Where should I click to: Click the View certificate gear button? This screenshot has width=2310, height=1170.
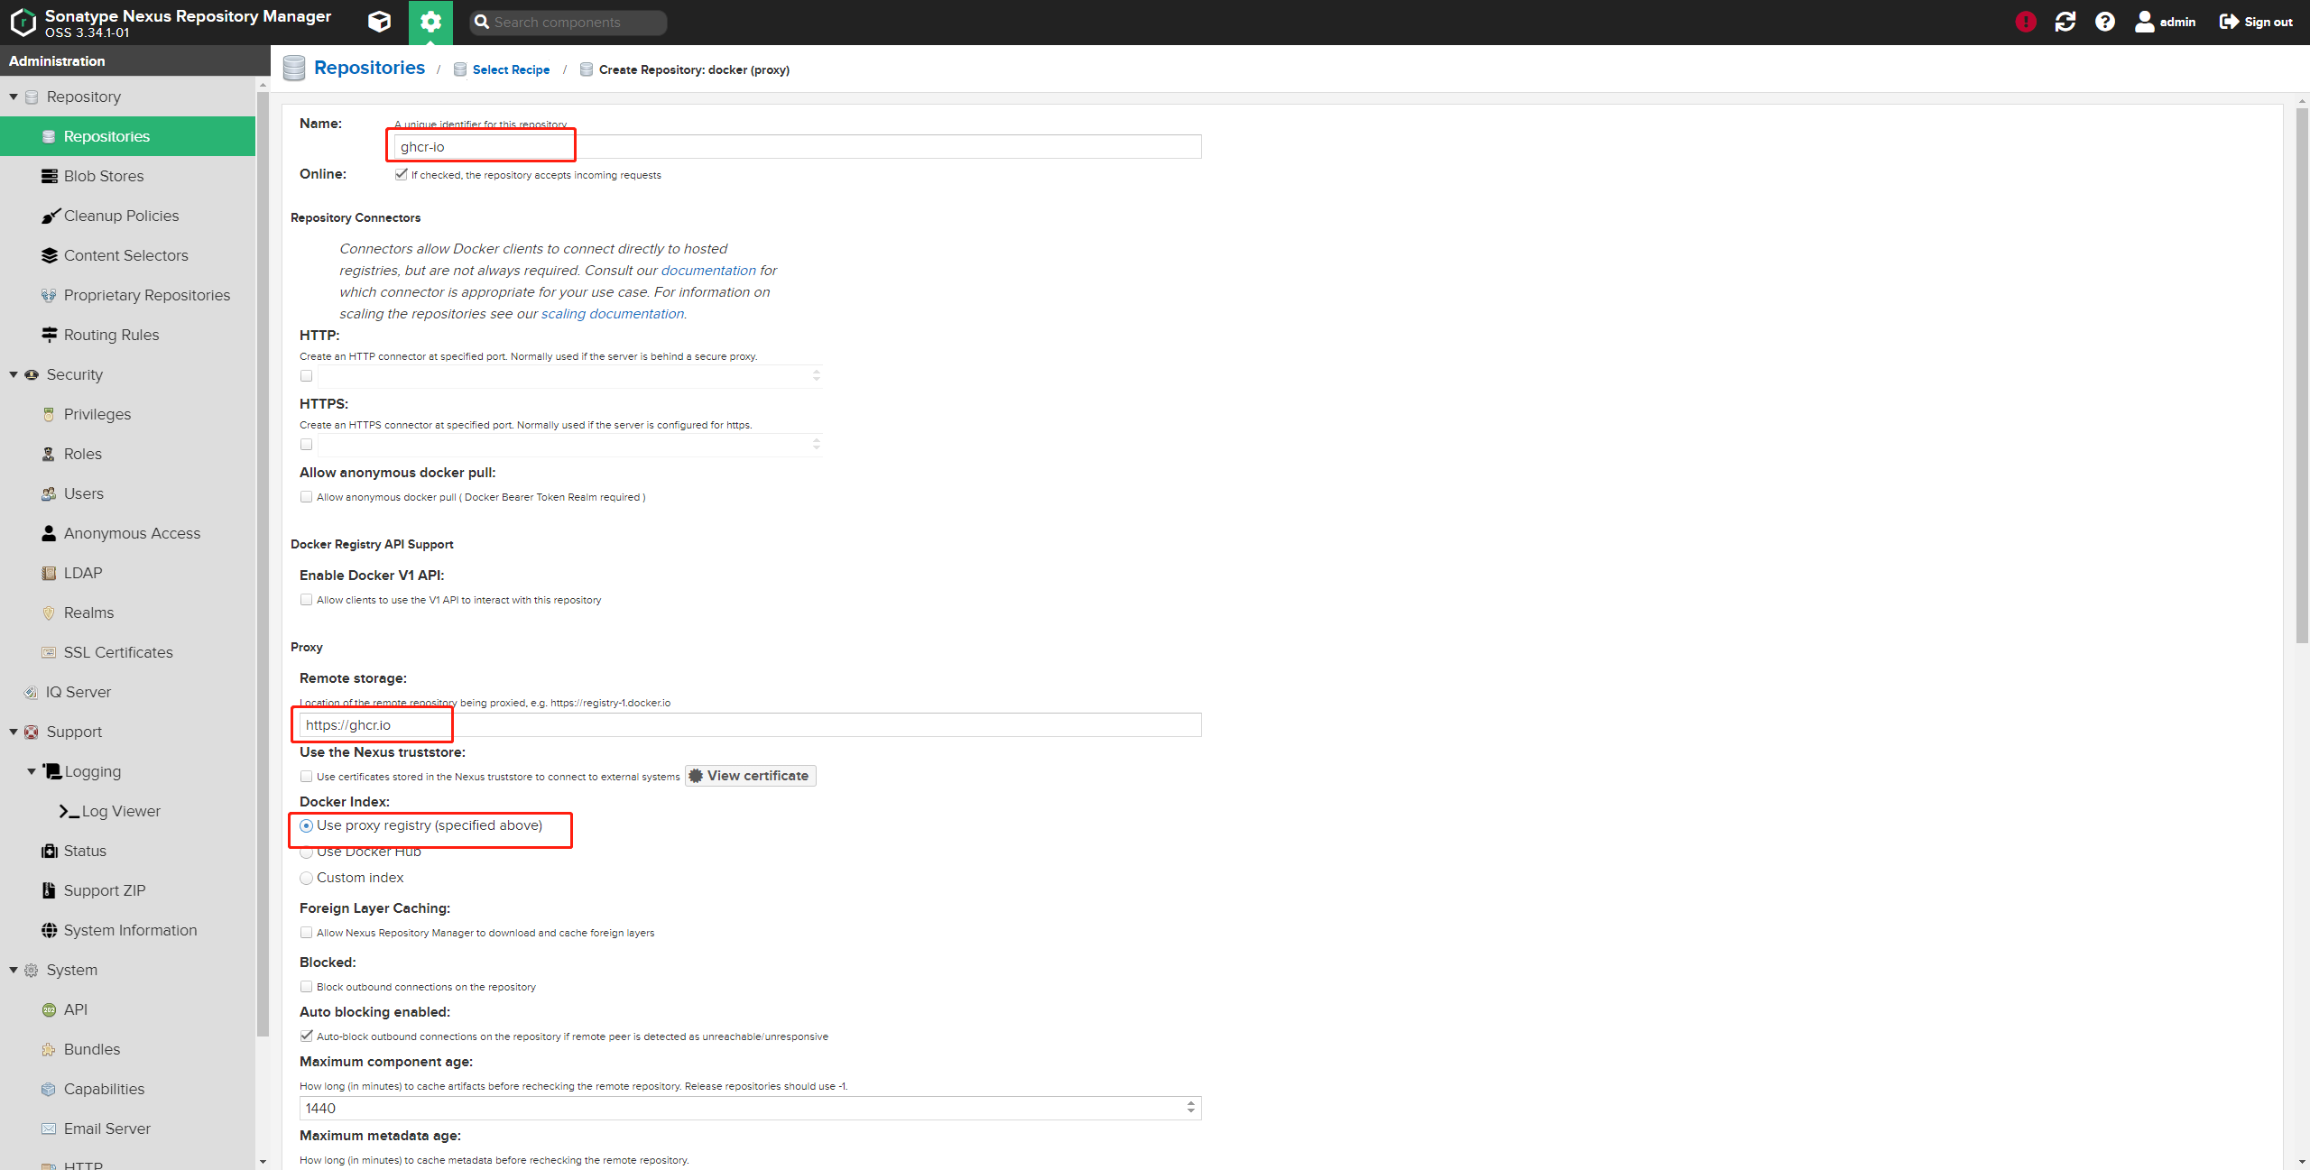click(x=750, y=776)
